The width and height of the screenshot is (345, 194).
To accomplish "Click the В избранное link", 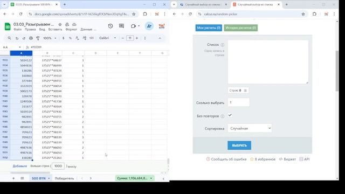I will (263, 159).
